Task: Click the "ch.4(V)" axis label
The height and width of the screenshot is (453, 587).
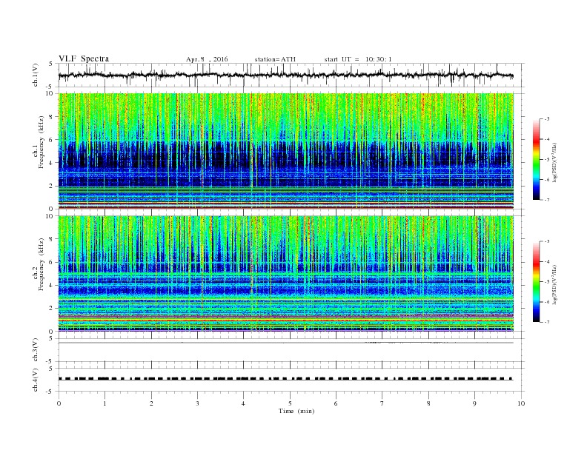Action: click(x=36, y=380)
